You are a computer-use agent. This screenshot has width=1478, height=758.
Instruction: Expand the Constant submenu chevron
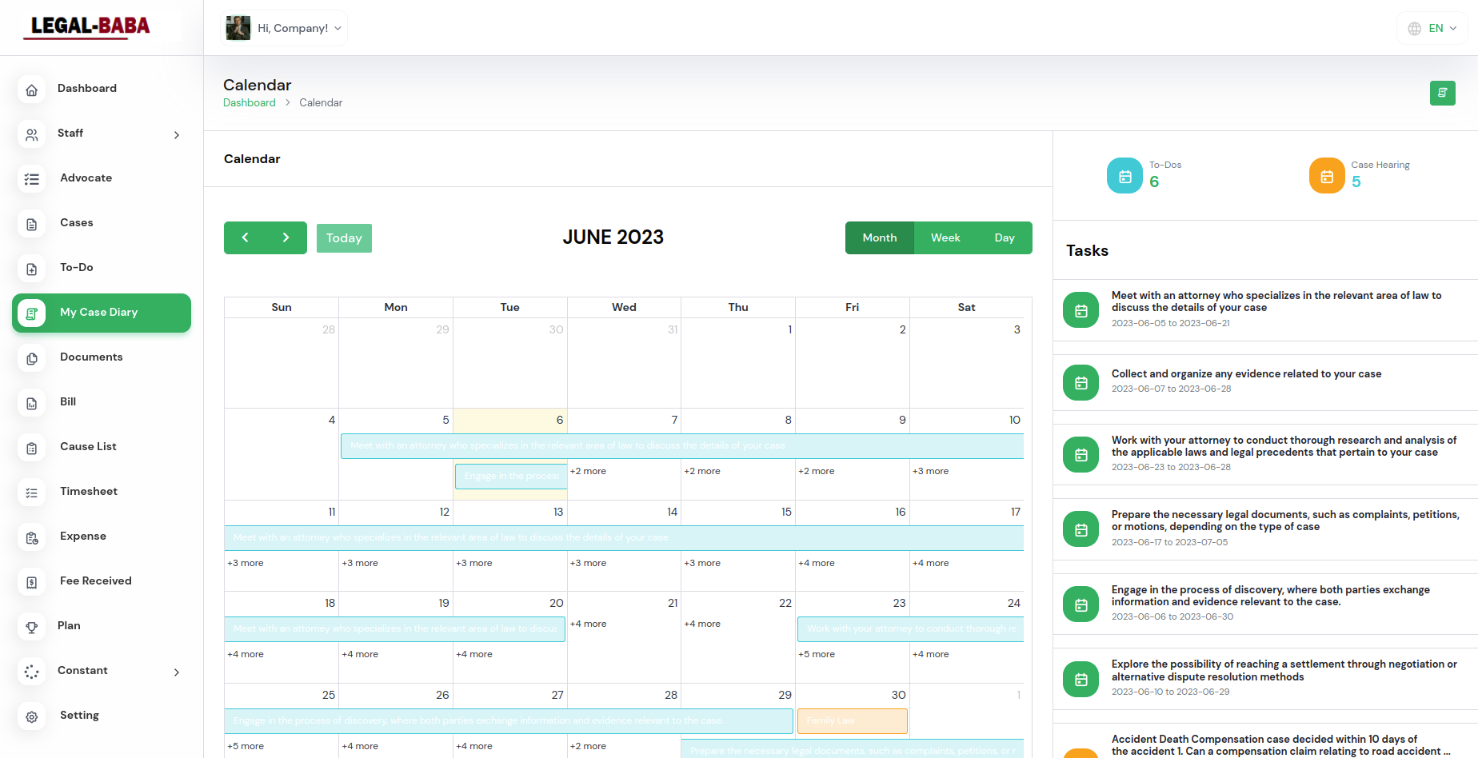click(177, 672)
